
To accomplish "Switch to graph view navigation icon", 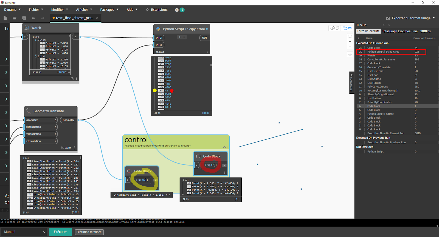I will point(347,28).
